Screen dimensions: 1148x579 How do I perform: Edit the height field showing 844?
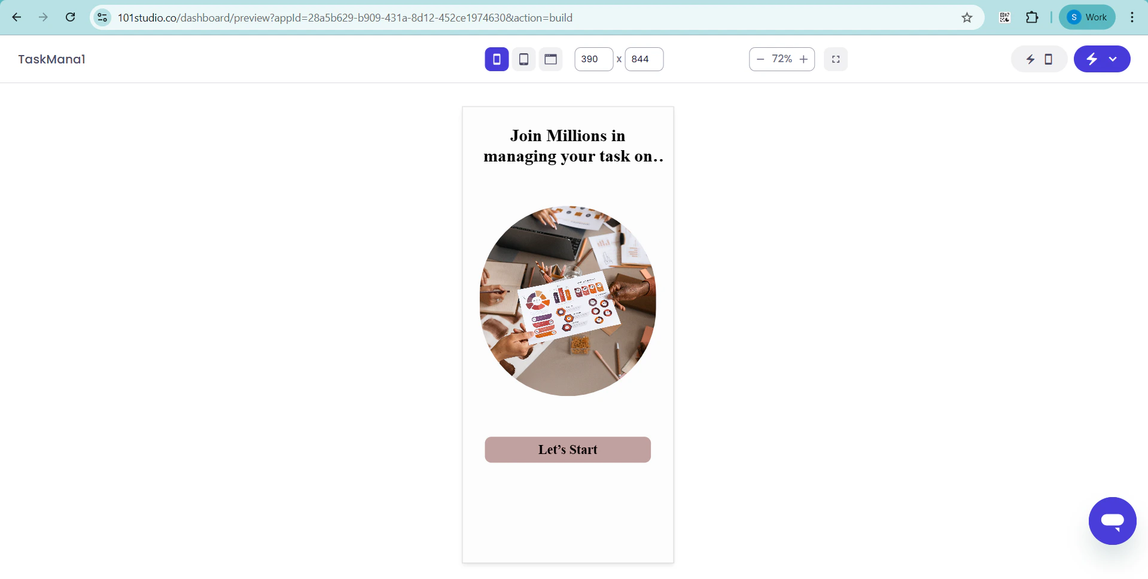point(644,59)
